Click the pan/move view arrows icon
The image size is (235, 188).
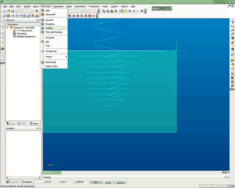pos(116,11)
